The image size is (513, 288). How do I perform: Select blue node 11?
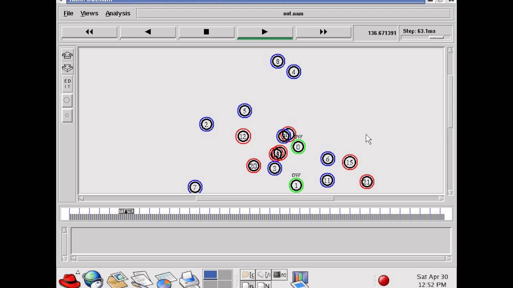tap(327, 180)
